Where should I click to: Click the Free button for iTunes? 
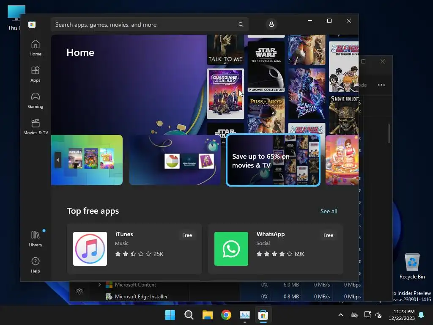187,235
